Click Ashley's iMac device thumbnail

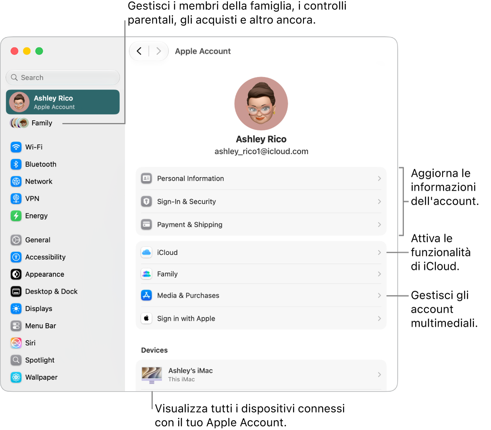tap(152, 375)
